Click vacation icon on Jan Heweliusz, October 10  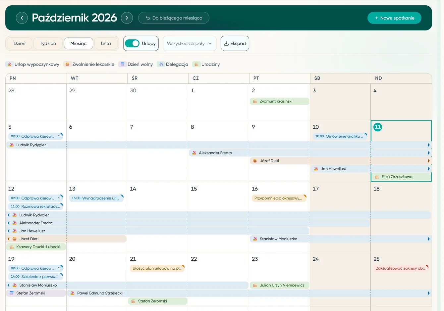pyautogui.click(x=316, y=169)
